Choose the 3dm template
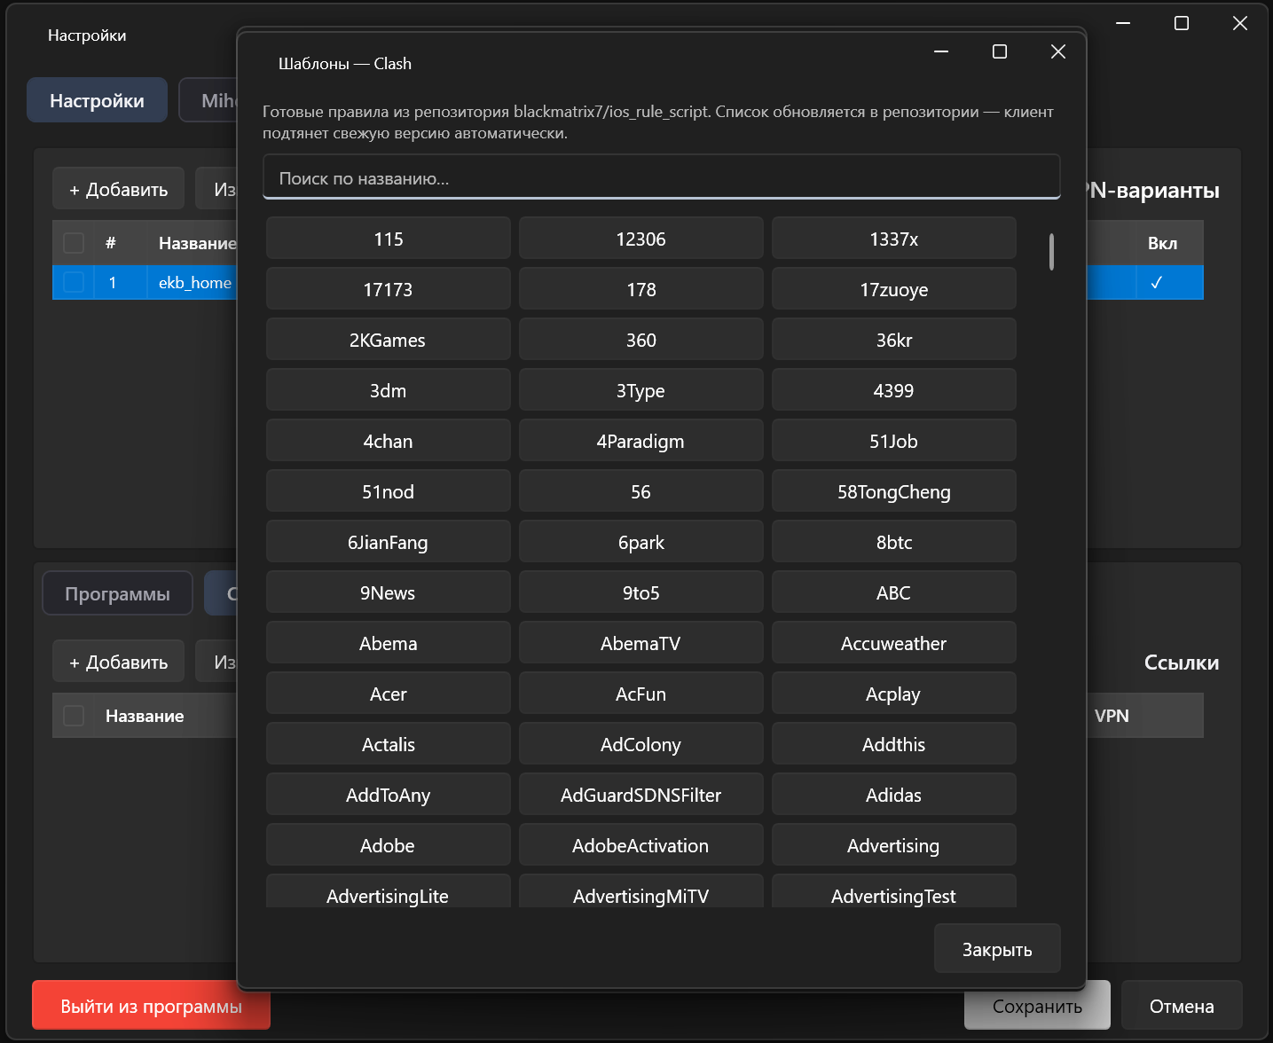 click(389, 390)
